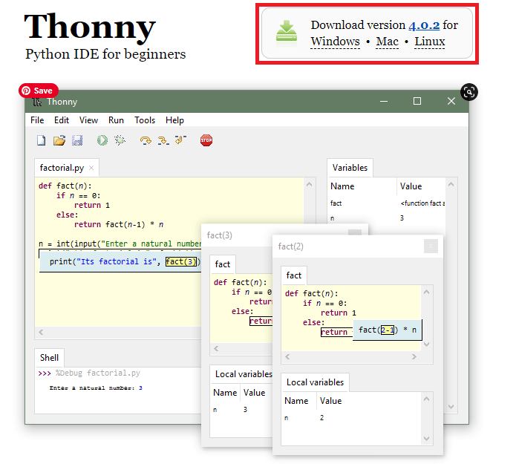Click the Pinterest Save button
This screenshot has width=516, height=464.
tap(39, 91)
